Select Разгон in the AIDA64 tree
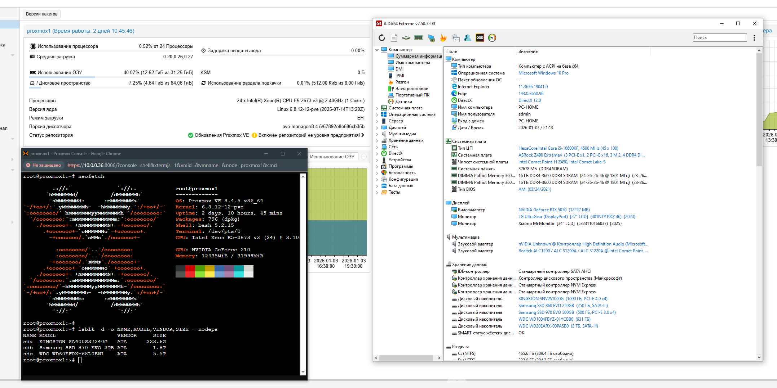 (402, 82)
